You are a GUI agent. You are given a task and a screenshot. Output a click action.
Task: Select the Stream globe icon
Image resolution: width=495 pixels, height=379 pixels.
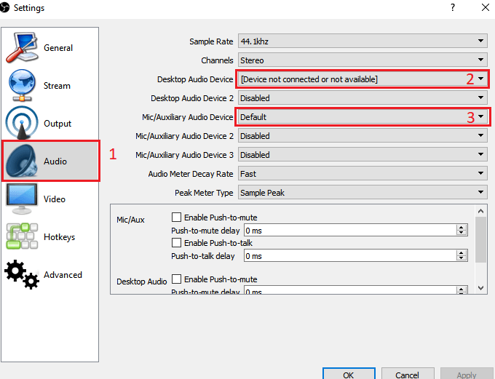[x=22, y=85]
